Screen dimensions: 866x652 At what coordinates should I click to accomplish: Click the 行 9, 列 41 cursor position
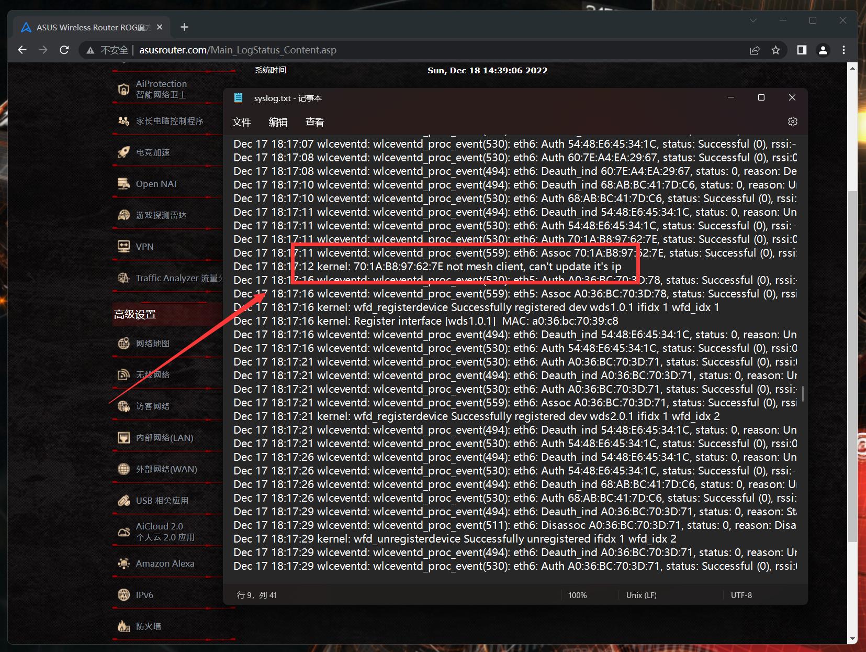pos(257,595)
